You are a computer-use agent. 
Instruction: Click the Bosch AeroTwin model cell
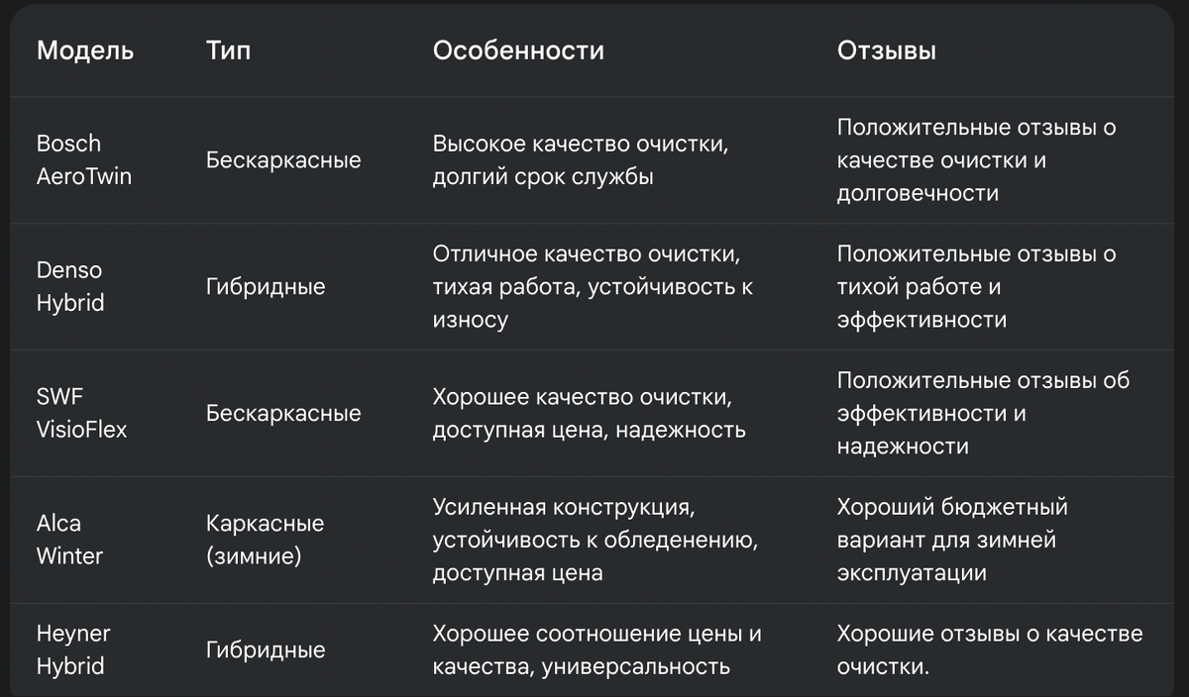coord(84,160)
